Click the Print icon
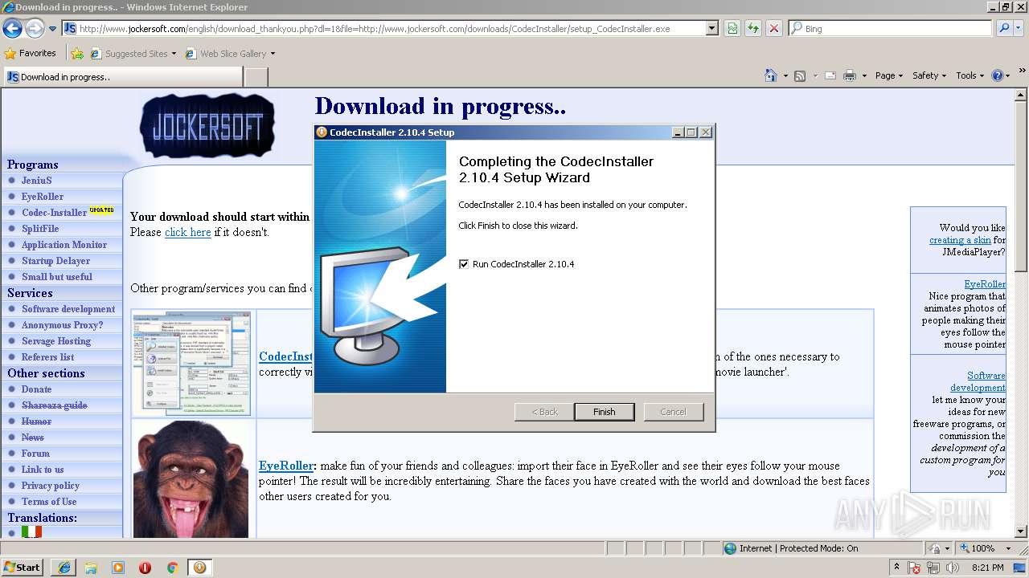The height and width of the screenshot is (578, 1029). pos(851,75)
